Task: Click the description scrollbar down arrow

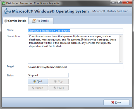Action: click(121, 61)
